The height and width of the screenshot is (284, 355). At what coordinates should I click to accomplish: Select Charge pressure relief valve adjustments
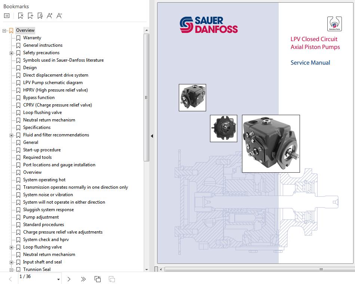point(63,232)
